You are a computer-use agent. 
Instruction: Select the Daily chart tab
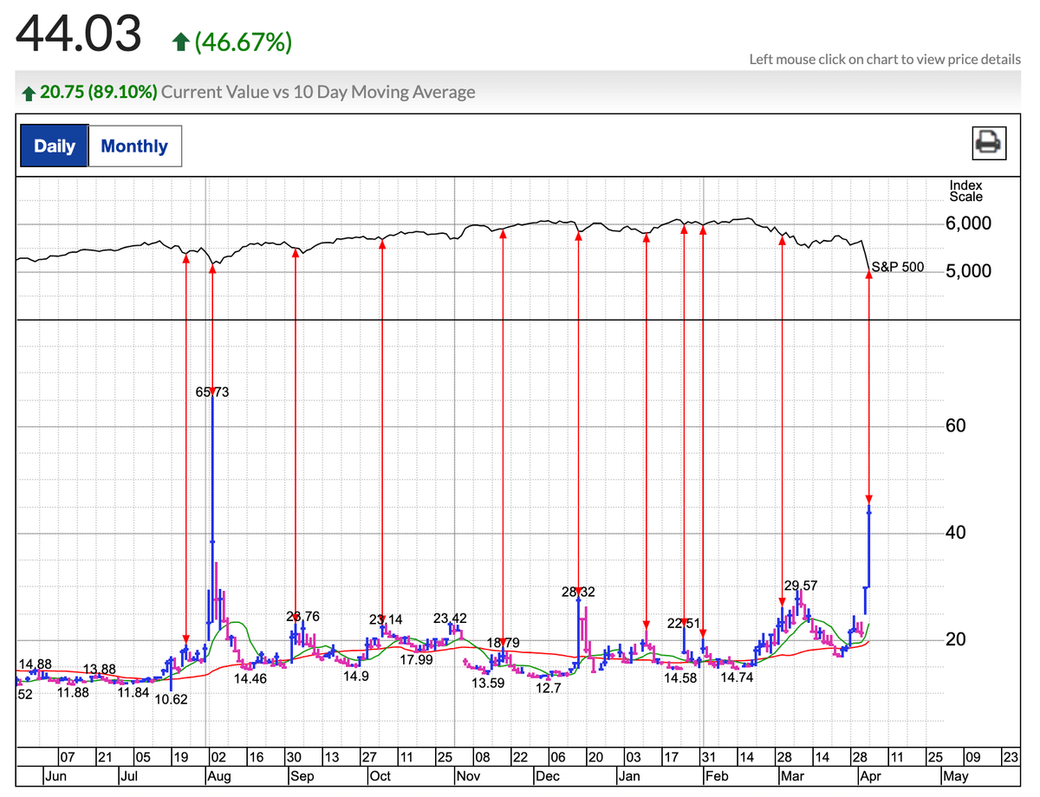pos(54,146)
